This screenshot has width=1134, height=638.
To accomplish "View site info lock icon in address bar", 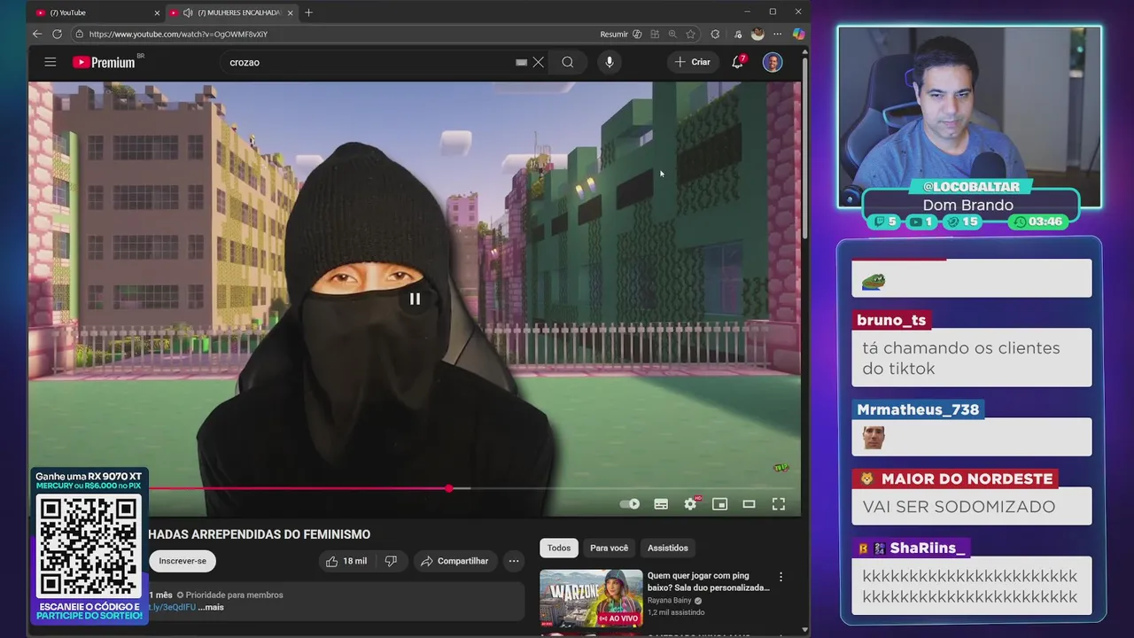I will pos(79,34).
